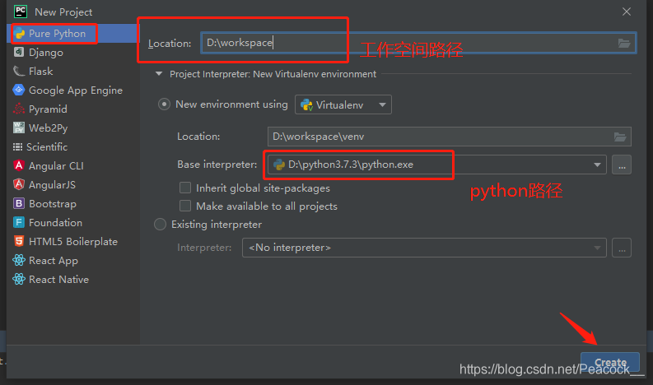Collapse the Project Interpreter section triangle
The width and height of the screenshot is (653, 385).
(159, 74)
